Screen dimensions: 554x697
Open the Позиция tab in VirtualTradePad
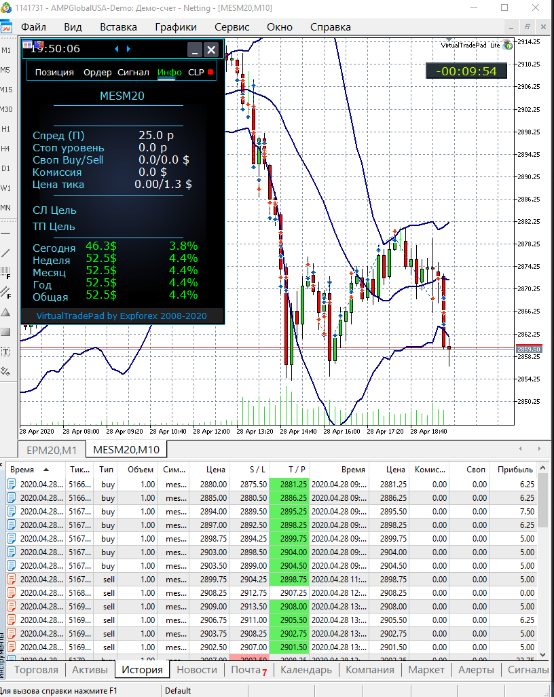(x=54, y=73)
